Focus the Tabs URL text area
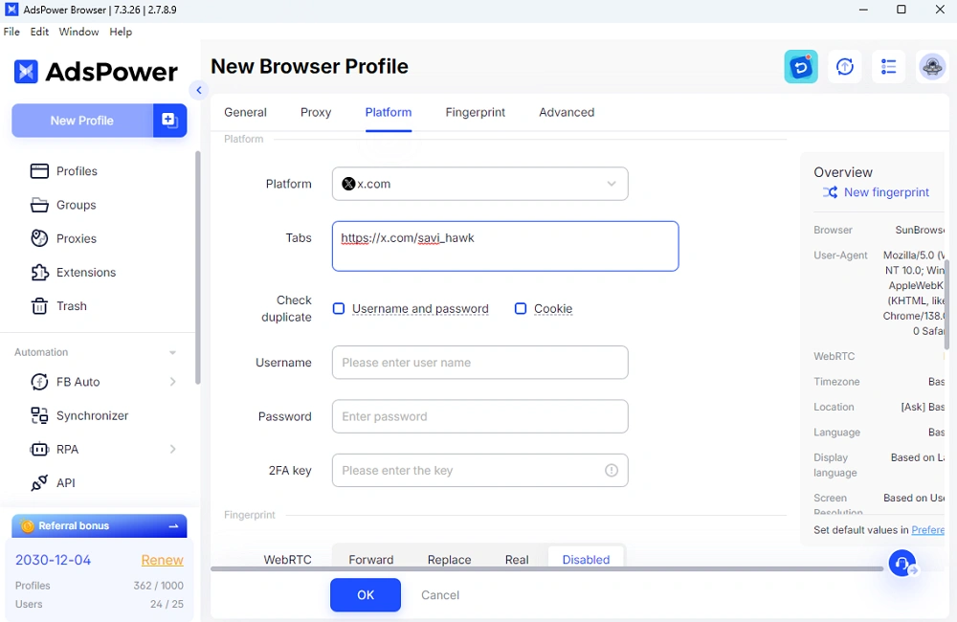This screenshot has width=957, height=622. coord(505,246)
